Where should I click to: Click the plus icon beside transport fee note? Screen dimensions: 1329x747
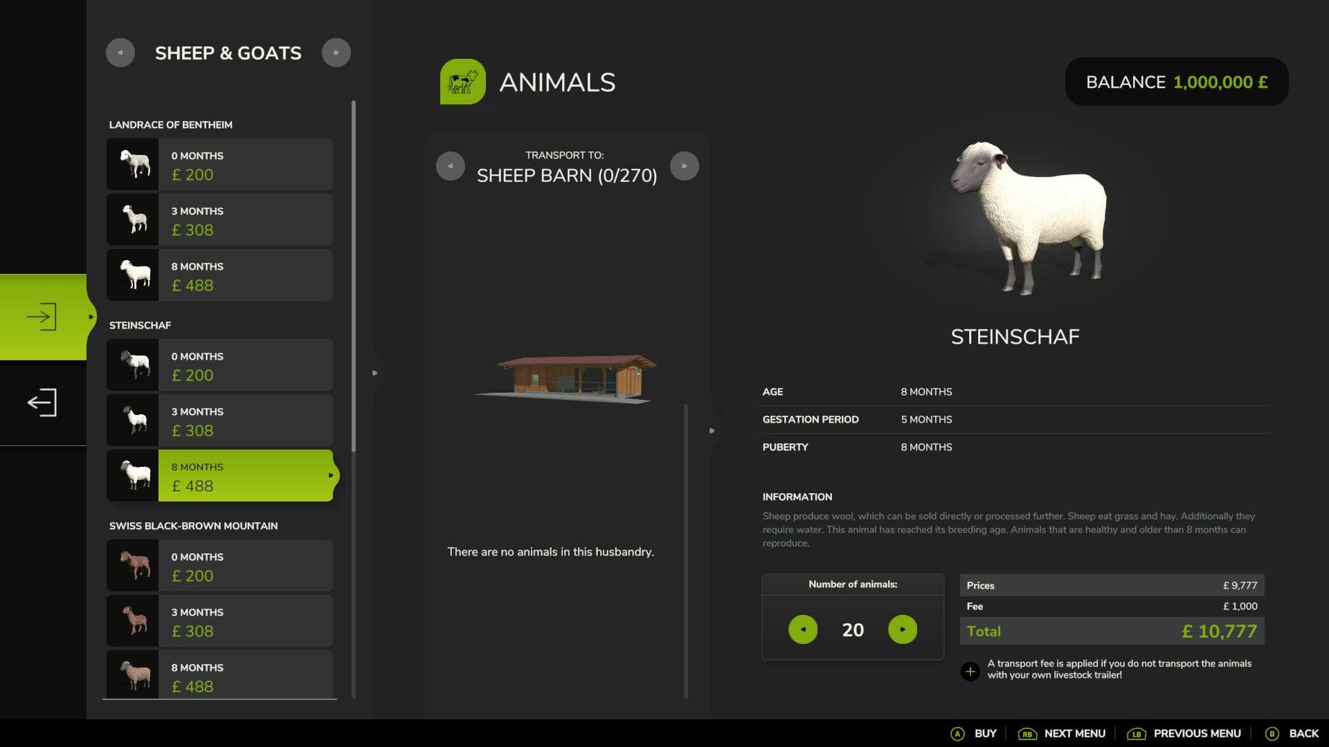coord(970,671)
